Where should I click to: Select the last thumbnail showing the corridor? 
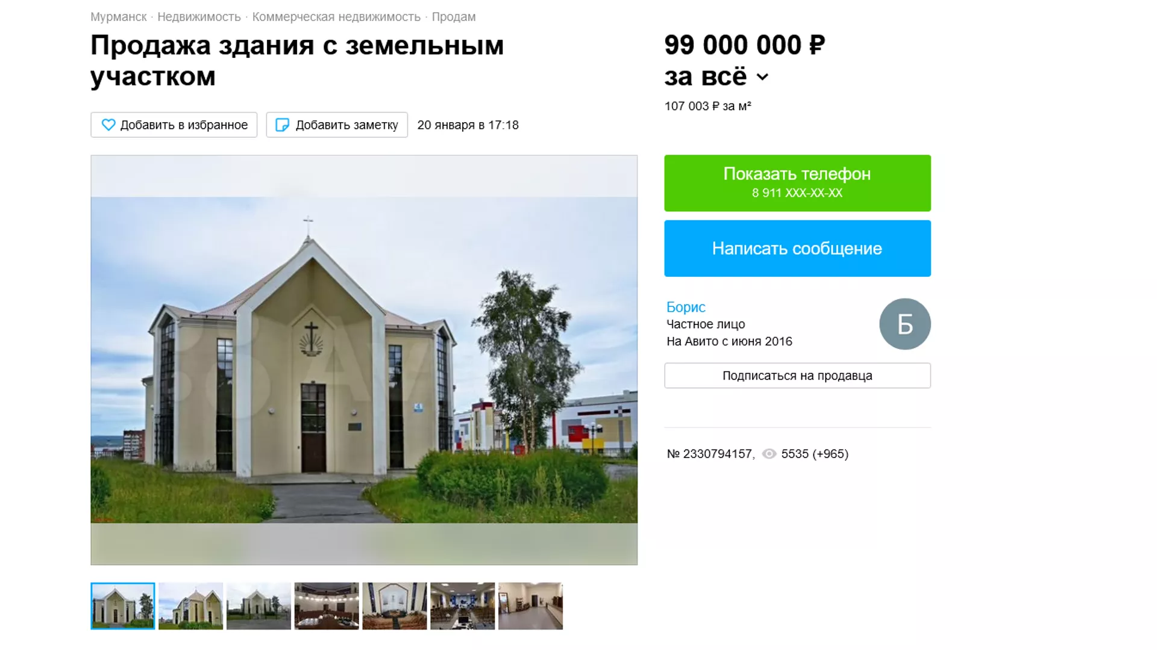coord(530,606)
